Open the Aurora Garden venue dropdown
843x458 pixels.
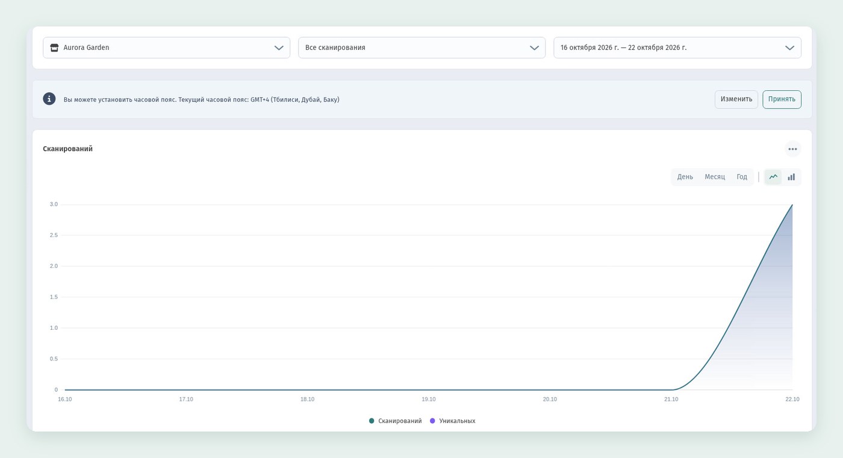pyautogui.click(x=166, y=48)
